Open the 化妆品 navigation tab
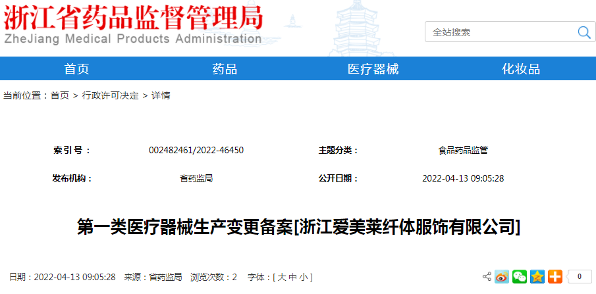 [521, 69]
